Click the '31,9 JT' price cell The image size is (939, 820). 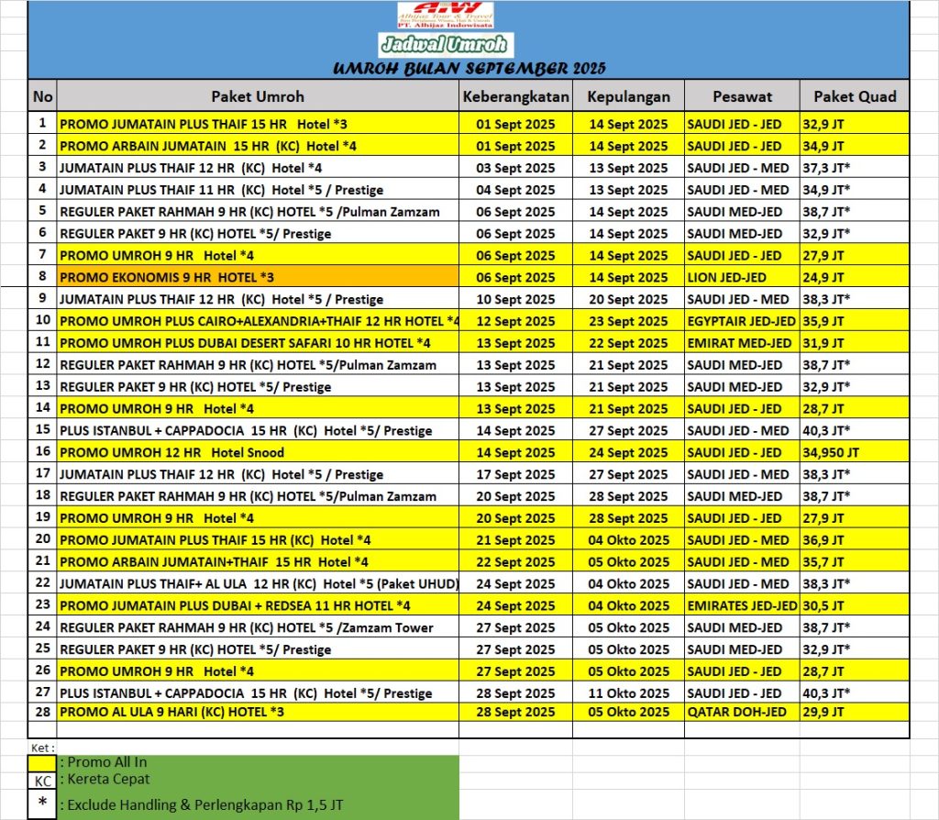[855, 343]
